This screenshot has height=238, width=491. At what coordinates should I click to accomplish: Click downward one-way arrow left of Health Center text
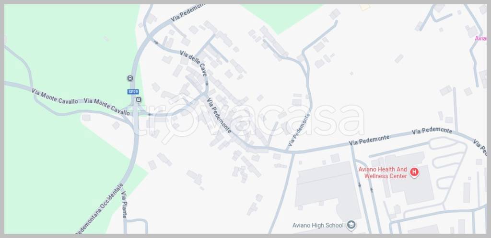pos(360,185)
